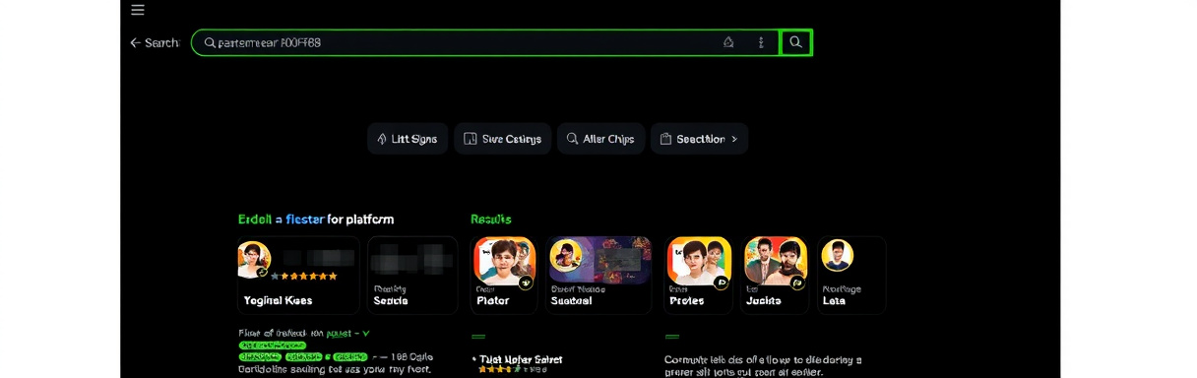1197x378 pixels.
Task: Click the 'Results' heading
Action: 491,220
